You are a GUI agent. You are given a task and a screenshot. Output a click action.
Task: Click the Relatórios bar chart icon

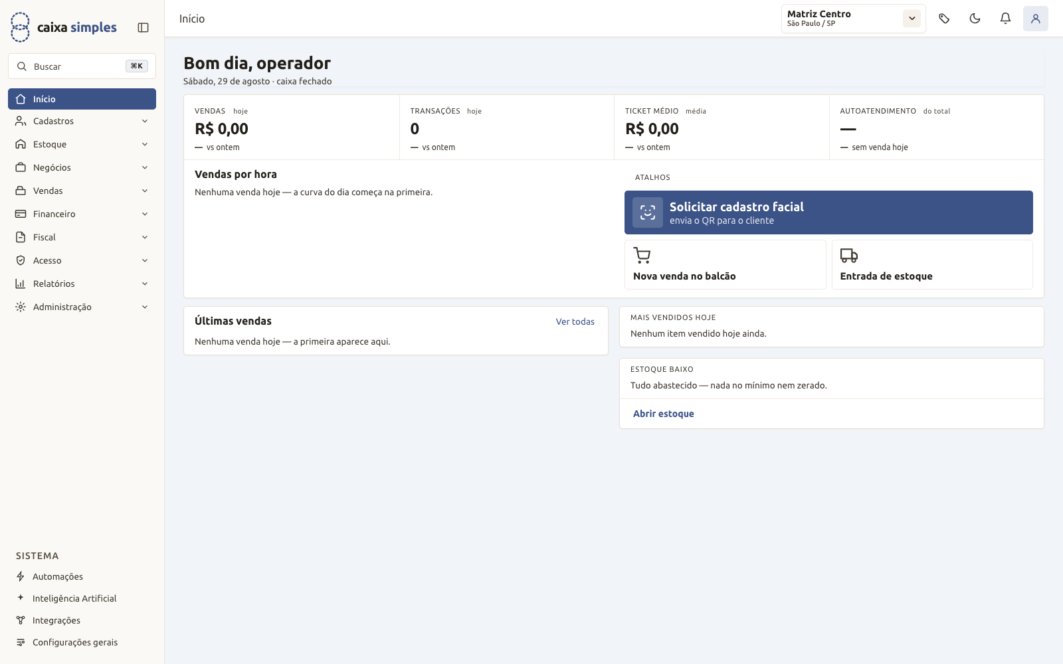[21, 284]
